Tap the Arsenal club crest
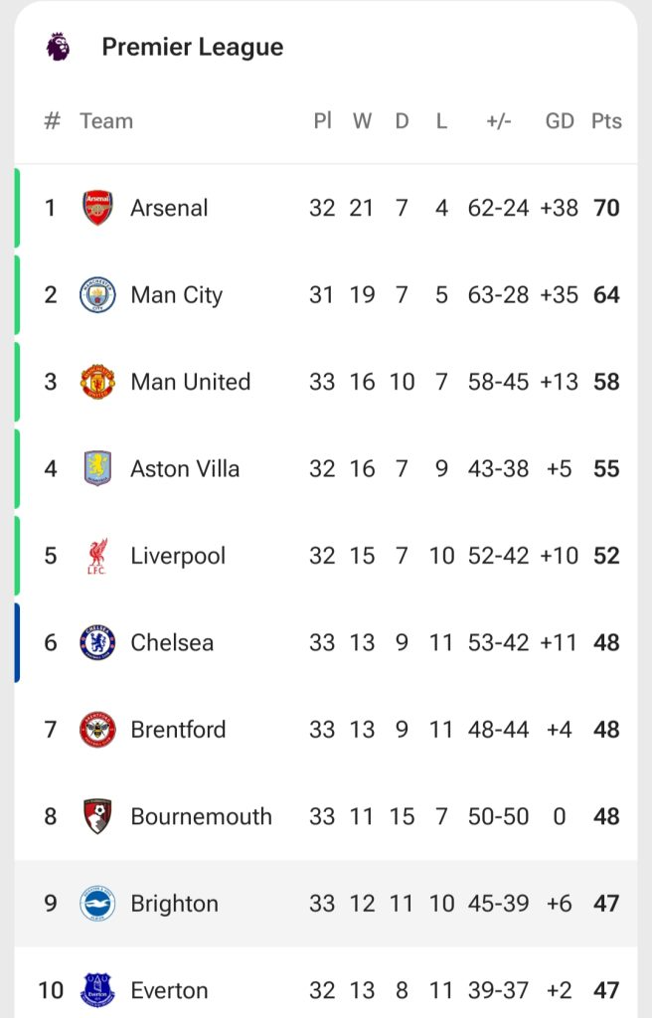The height and width of the screenshot is (1018, 652). point(97,208)
